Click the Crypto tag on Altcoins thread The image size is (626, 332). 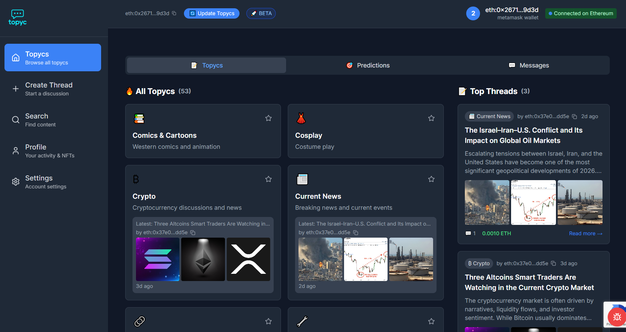coord(479,263)
